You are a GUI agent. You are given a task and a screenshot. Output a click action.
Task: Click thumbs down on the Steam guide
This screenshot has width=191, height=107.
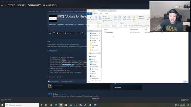pyautogui.click(x=54, y=33)
